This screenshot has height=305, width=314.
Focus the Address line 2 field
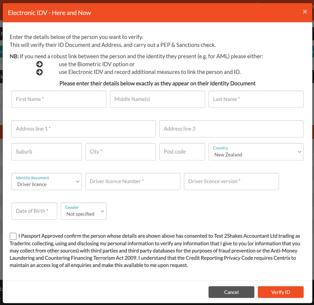click(x=231, y=129)
